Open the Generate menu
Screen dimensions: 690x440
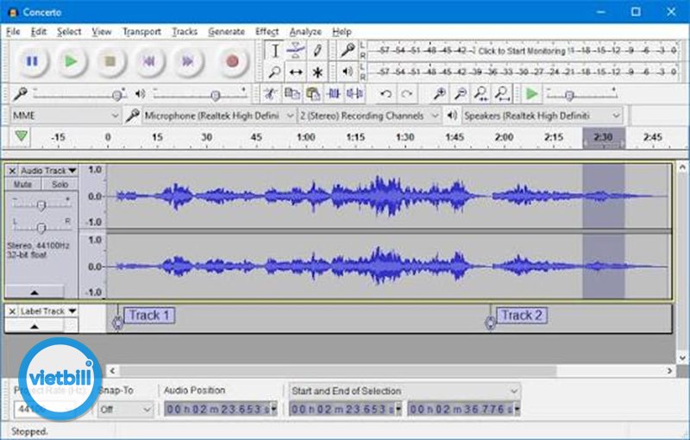coord(226,32)
